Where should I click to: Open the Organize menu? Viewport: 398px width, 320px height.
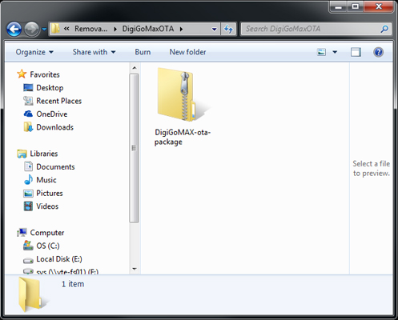click(34, 52)
